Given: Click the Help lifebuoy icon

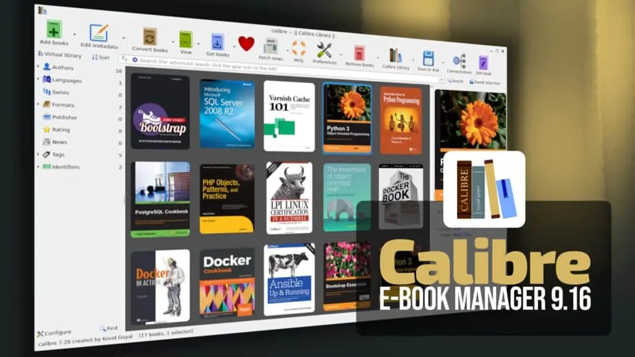Looking at the screenshot, I should (x=299, y=48).
